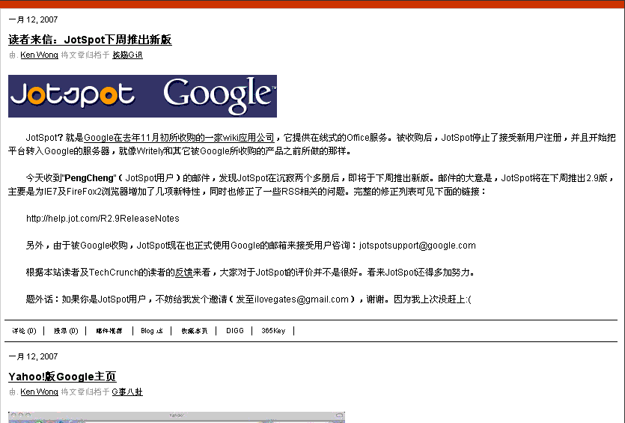625x423 pixels.
Task: Click the JotSpot Google banner image
Action: tap(142, 96)
